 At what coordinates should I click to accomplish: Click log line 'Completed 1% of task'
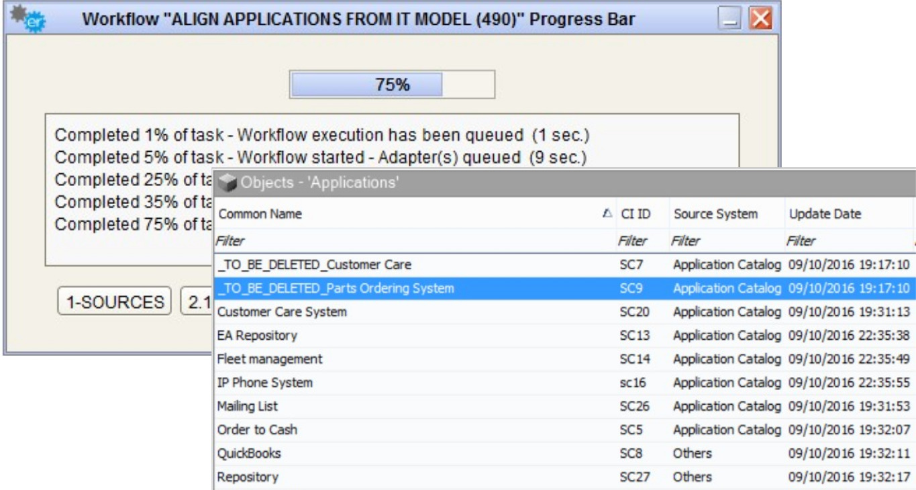pyautogui.click(x=322, y=135)
